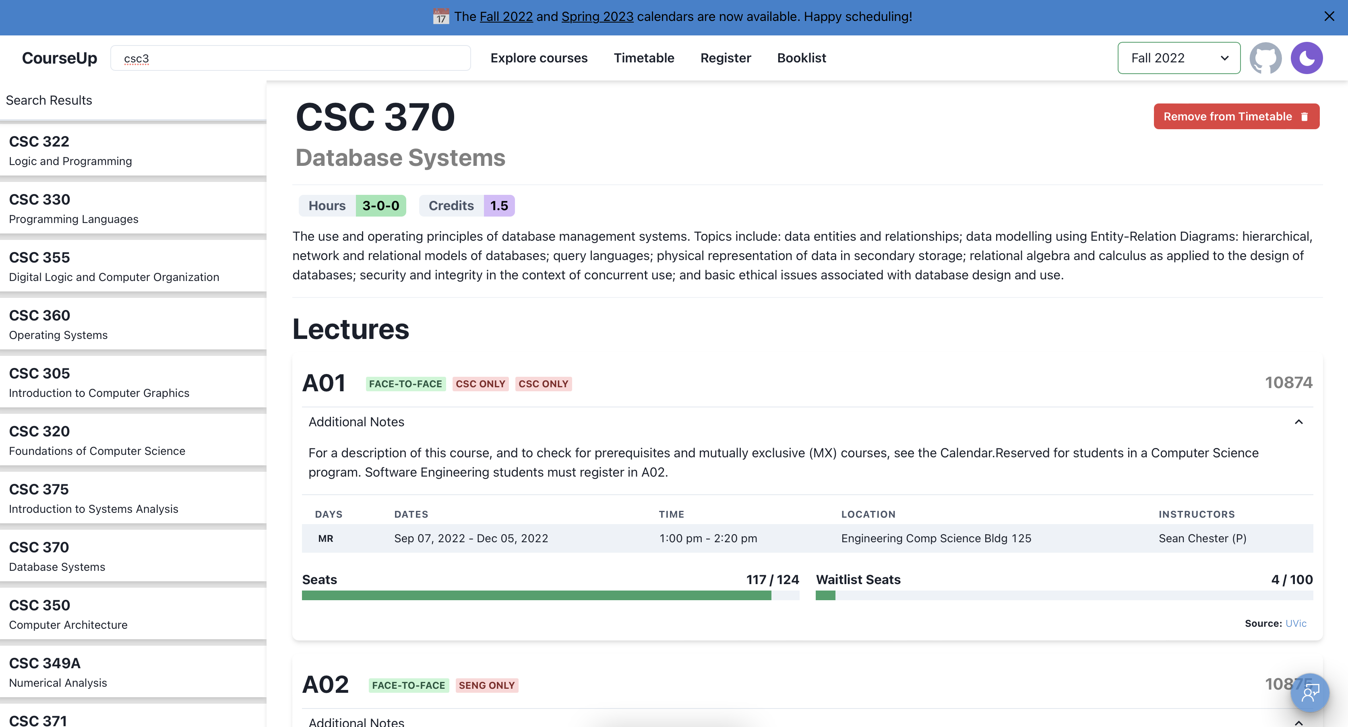Click the calendar emoji in the banner
The width and height of the screenshot is (1348, 727).
(x=440, y=17)
